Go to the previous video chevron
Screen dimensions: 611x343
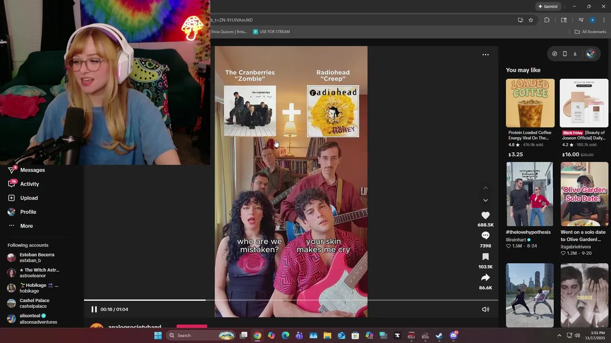[485, 188]
